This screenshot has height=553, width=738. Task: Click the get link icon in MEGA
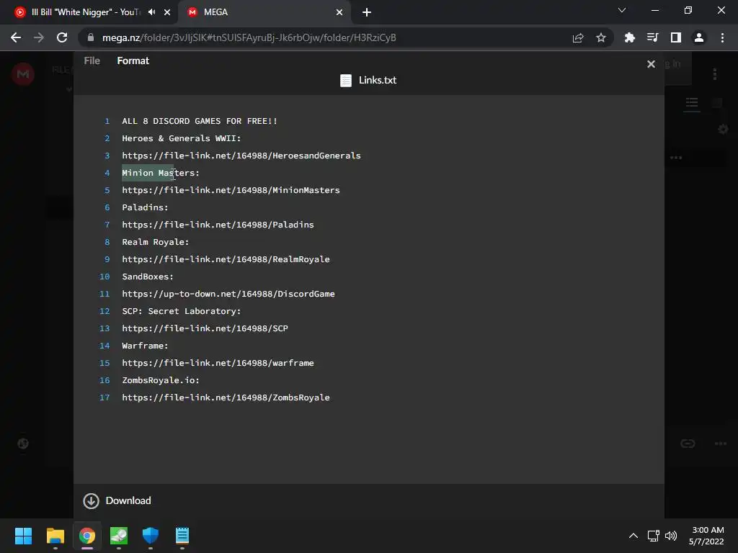click(688, 444)
